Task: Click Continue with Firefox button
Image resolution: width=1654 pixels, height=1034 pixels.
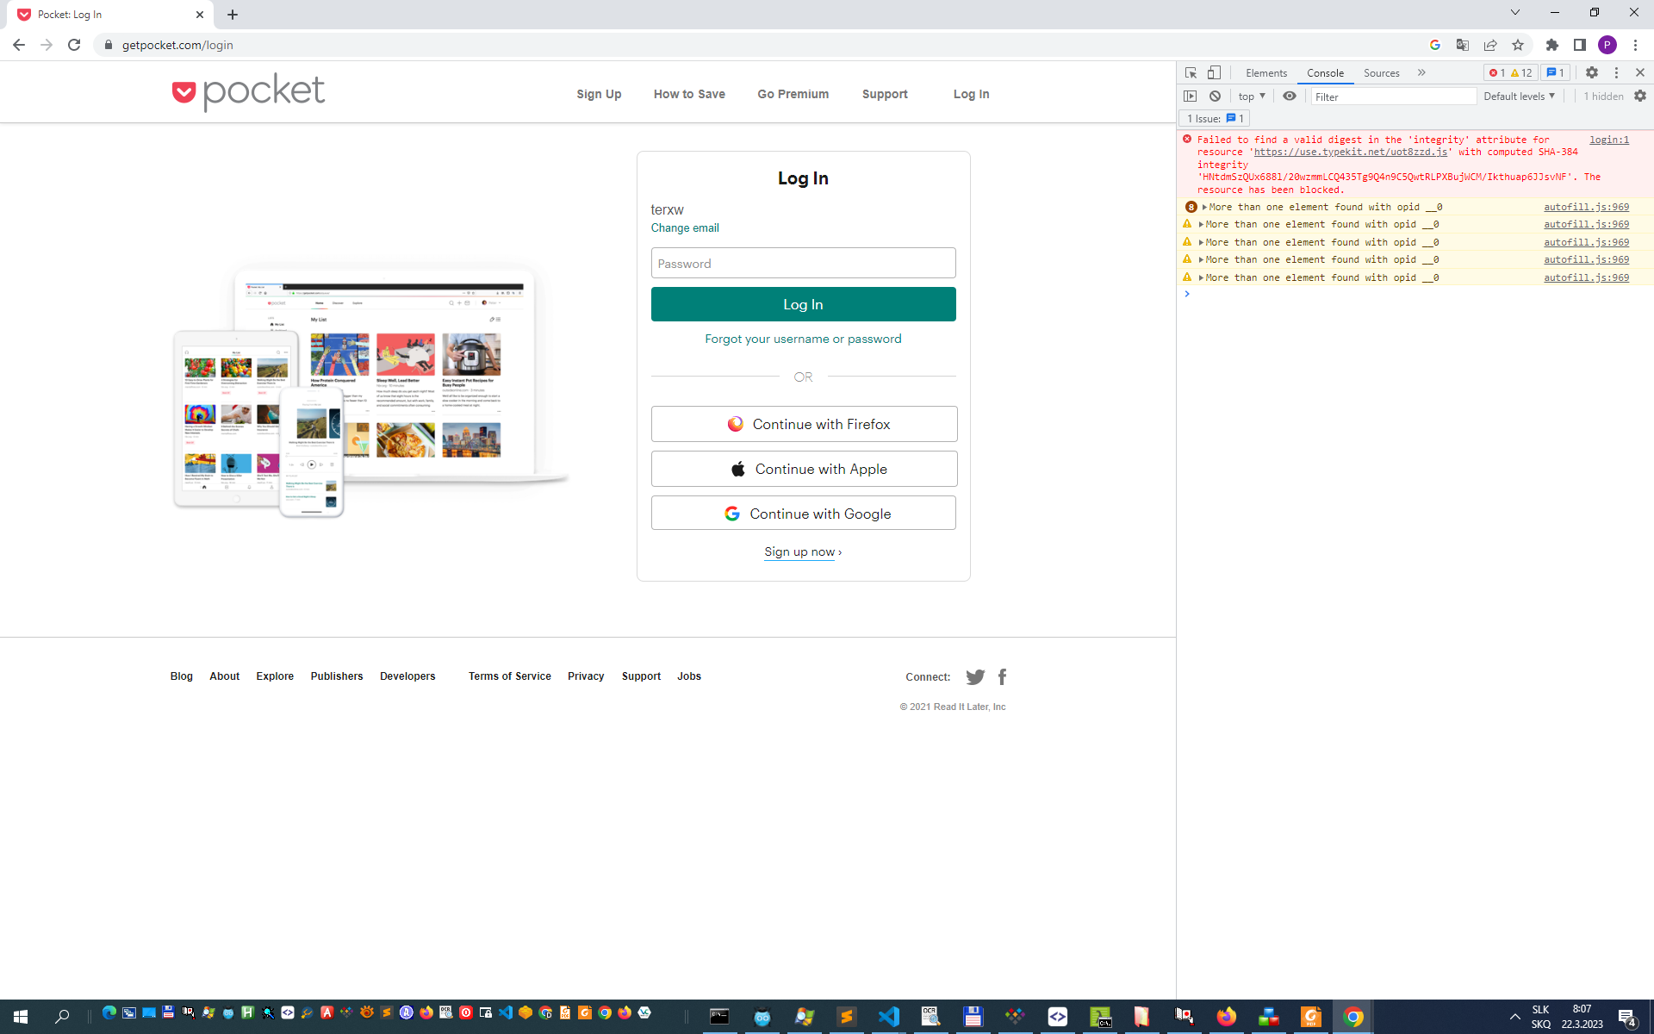Action: [804, 424]
